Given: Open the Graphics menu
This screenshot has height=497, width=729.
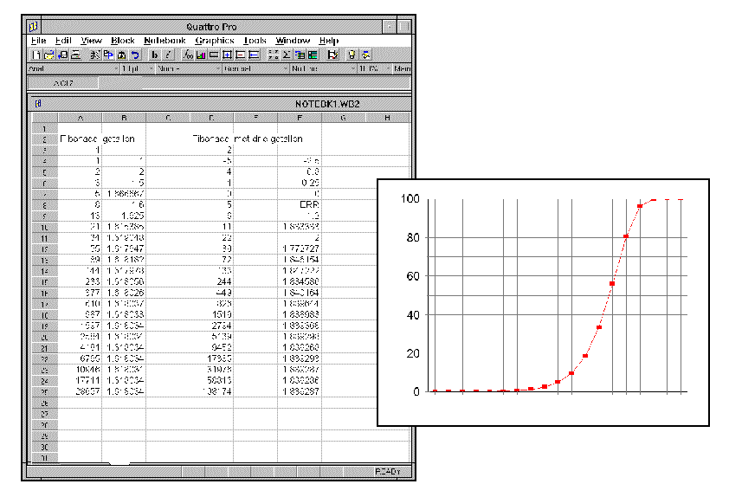Looking at the screenshot, I should point(215,41).
